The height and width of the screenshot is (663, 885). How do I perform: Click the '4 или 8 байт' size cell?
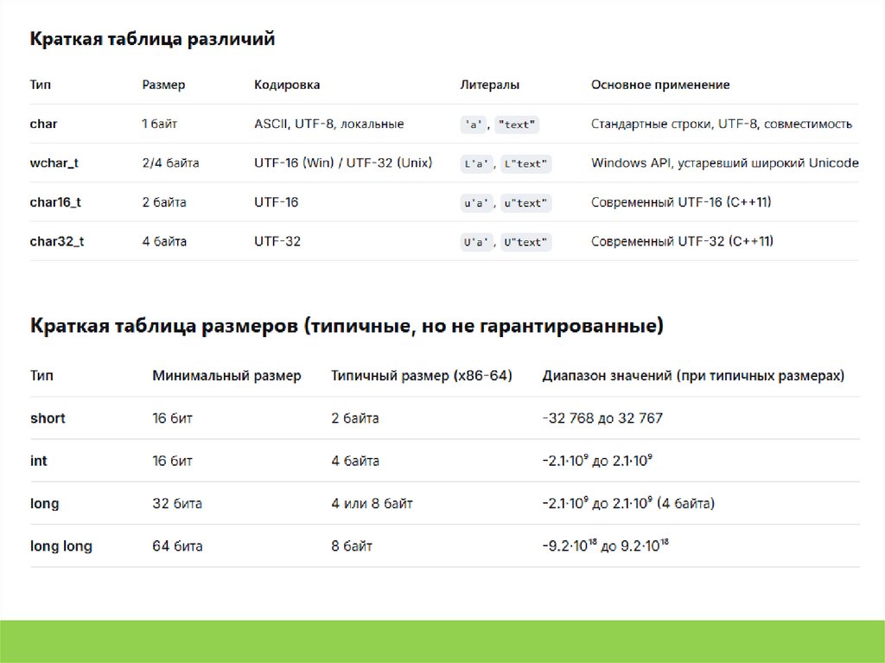point(372,503)
